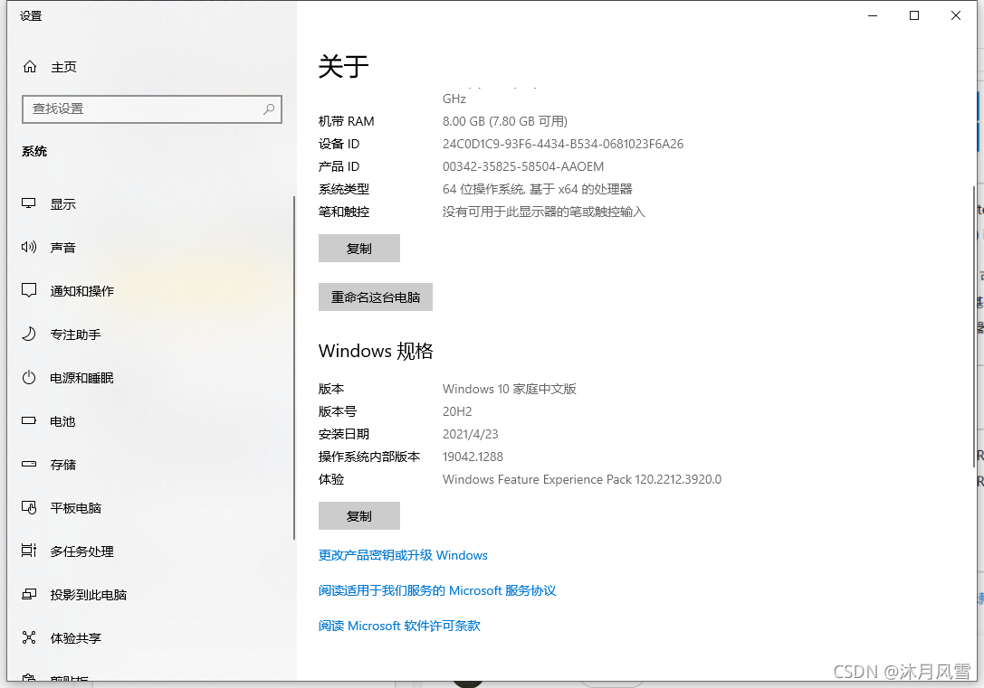Click the device ID value 24C0D1C9-93F6-4434-B534-0681023F6A26
984x688 pixels.
563,144
